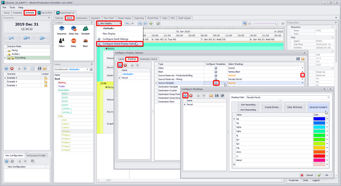Click the fast-forward double arrow scenario button

(x=26, y=38)
